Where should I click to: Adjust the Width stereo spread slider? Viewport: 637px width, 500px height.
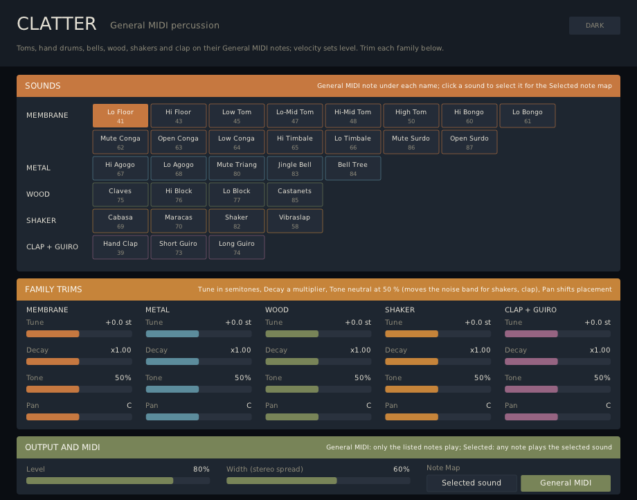[318, 481]
